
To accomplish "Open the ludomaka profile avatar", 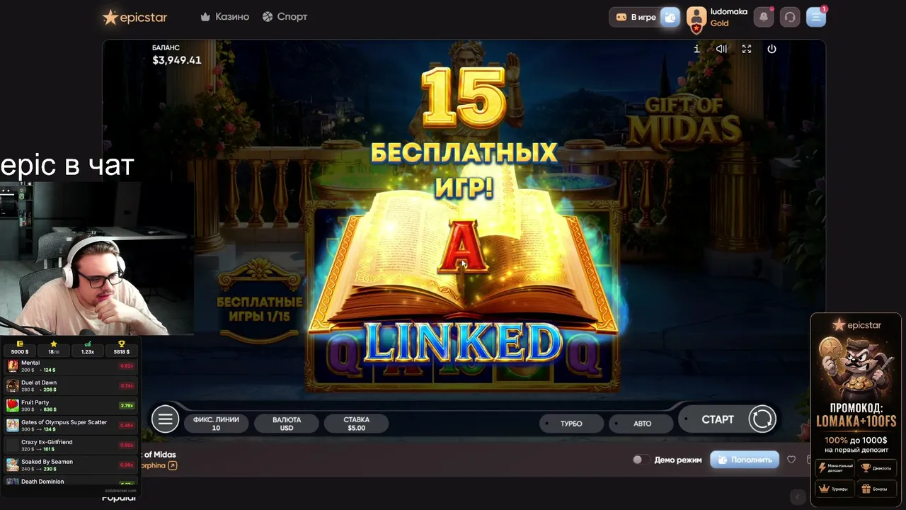I will [x=696, y=18].
